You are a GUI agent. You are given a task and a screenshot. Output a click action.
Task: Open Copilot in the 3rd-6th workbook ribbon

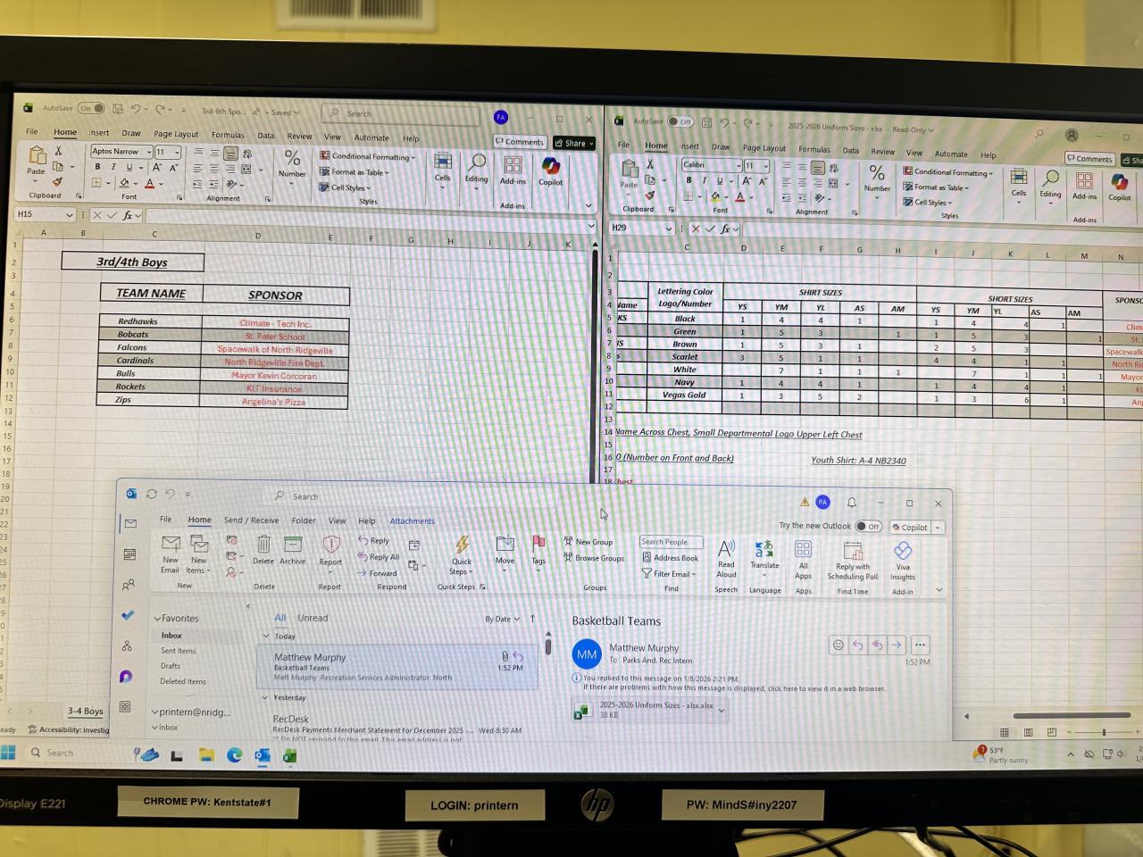(x=550, y=171)
